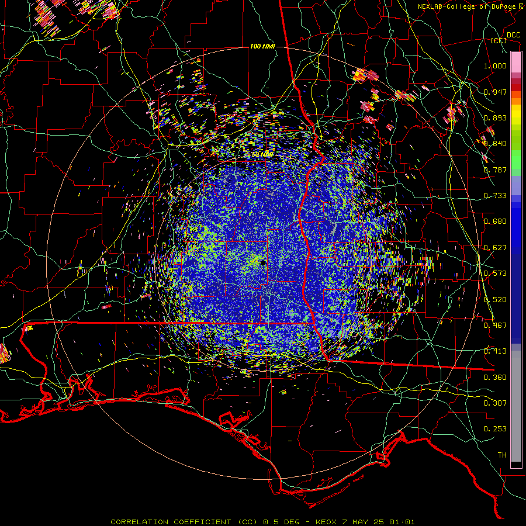526x526 pixels.
Task: Click the DCC label above the legend
Action: tap(513, 35)
